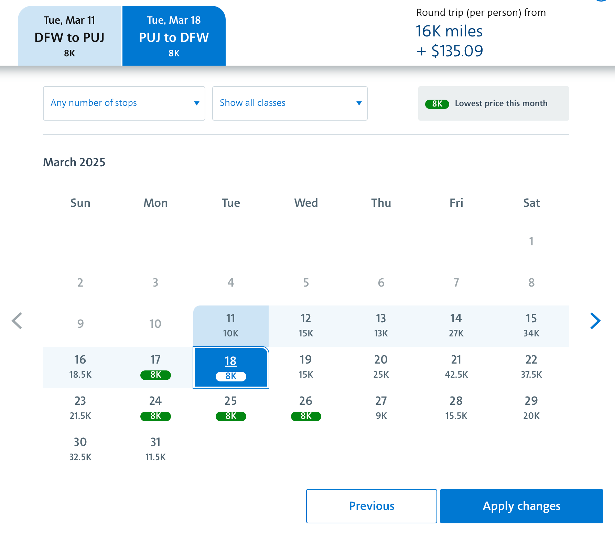Screen dimensions: 615x534
Task: Select March 12 priced at 15K
Action: [x=306, y=326]
